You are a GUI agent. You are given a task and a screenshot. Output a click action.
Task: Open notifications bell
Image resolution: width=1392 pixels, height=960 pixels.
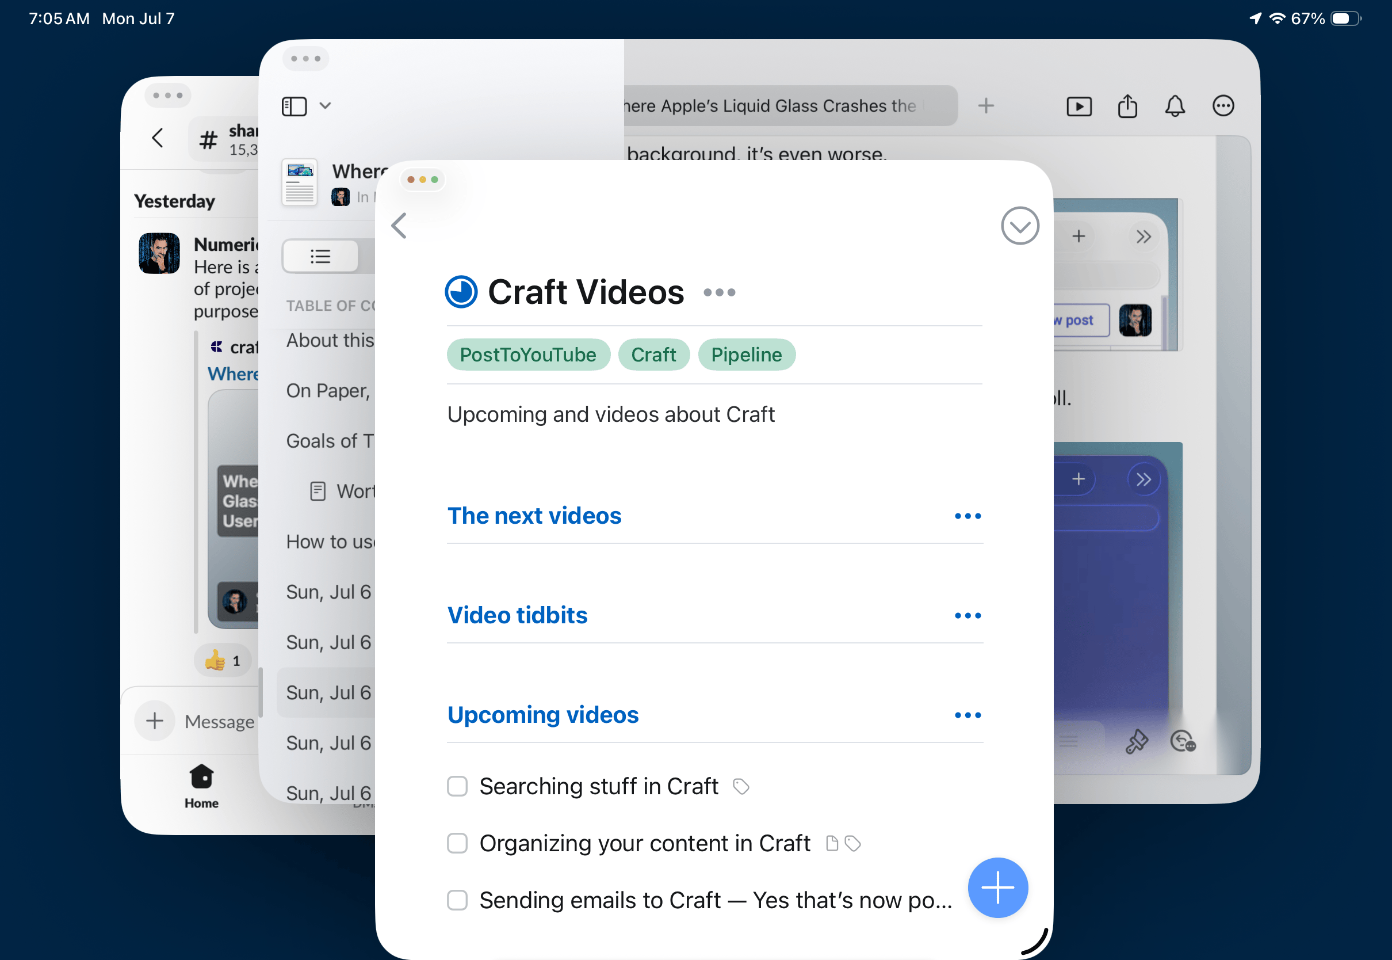(1175, 106)
